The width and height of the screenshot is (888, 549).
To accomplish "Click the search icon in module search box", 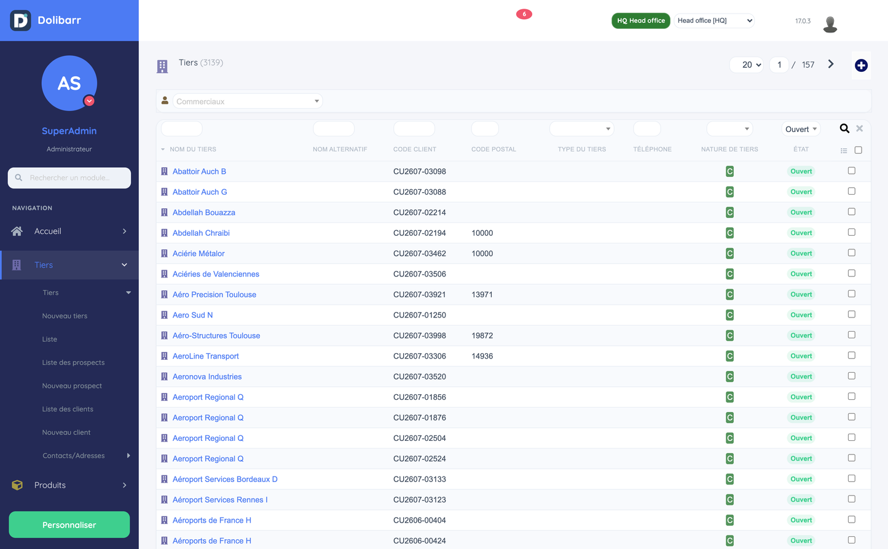I will click(x=18, y=177).
